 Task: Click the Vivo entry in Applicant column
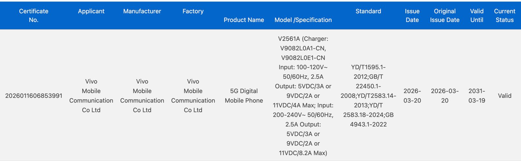tap(91, 96)
